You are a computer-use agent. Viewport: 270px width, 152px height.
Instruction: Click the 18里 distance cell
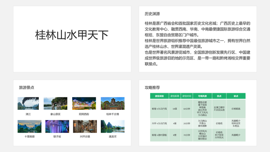175,109
